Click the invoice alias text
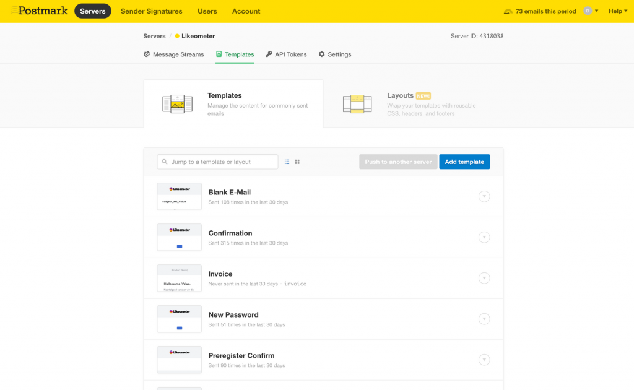 [x=295, y=284]
